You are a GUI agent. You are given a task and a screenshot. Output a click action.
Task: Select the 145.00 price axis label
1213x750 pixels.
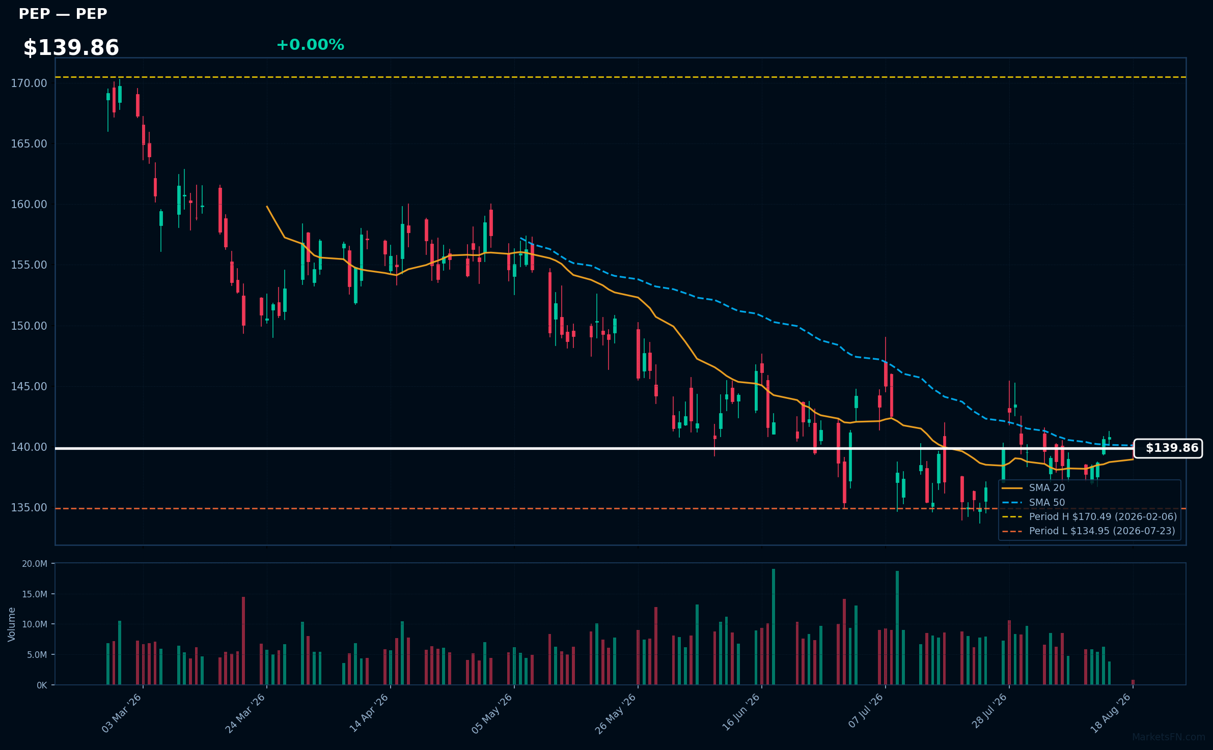tap(29, 387)
